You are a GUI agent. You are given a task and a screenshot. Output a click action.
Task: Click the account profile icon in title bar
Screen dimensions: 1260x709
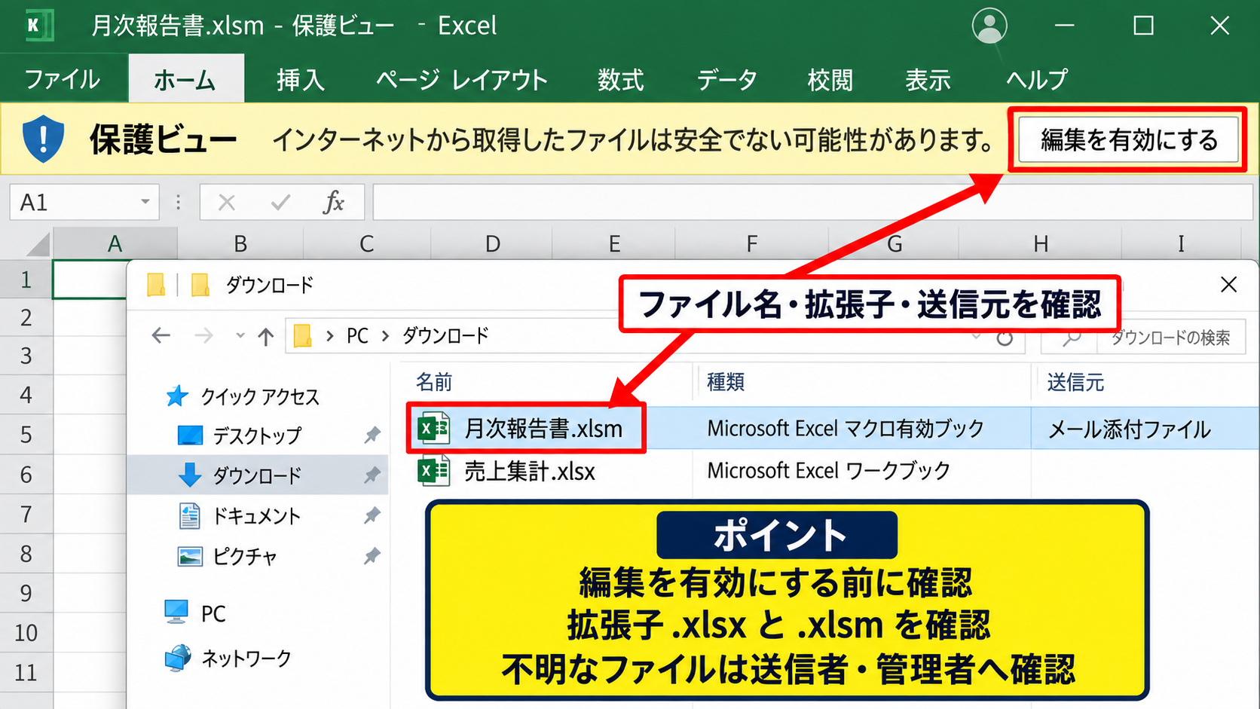point(989,26)
